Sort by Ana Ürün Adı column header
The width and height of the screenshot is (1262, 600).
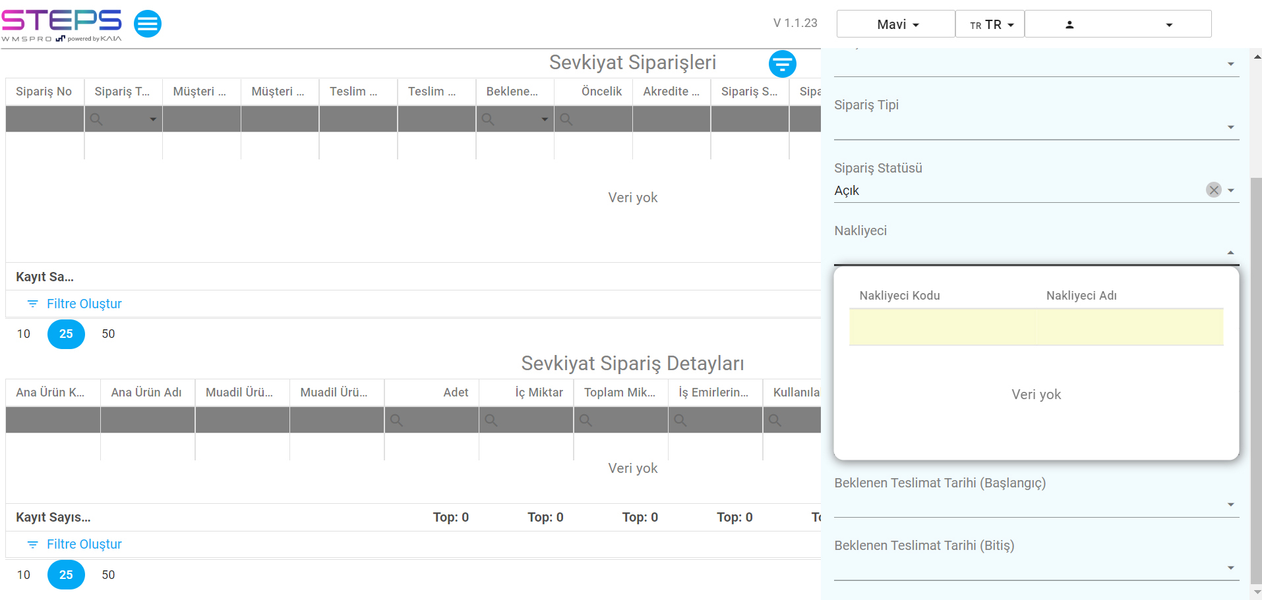coord(148,393)
